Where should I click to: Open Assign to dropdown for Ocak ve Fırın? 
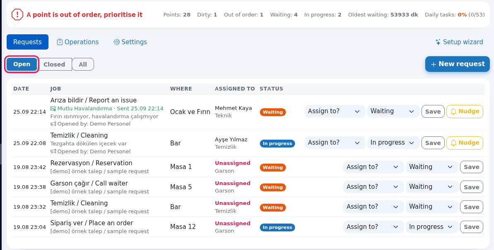tap(334, 111)
